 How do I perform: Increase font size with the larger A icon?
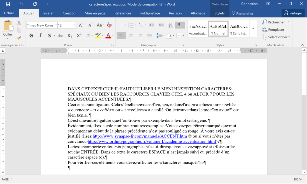click(81, 25)
